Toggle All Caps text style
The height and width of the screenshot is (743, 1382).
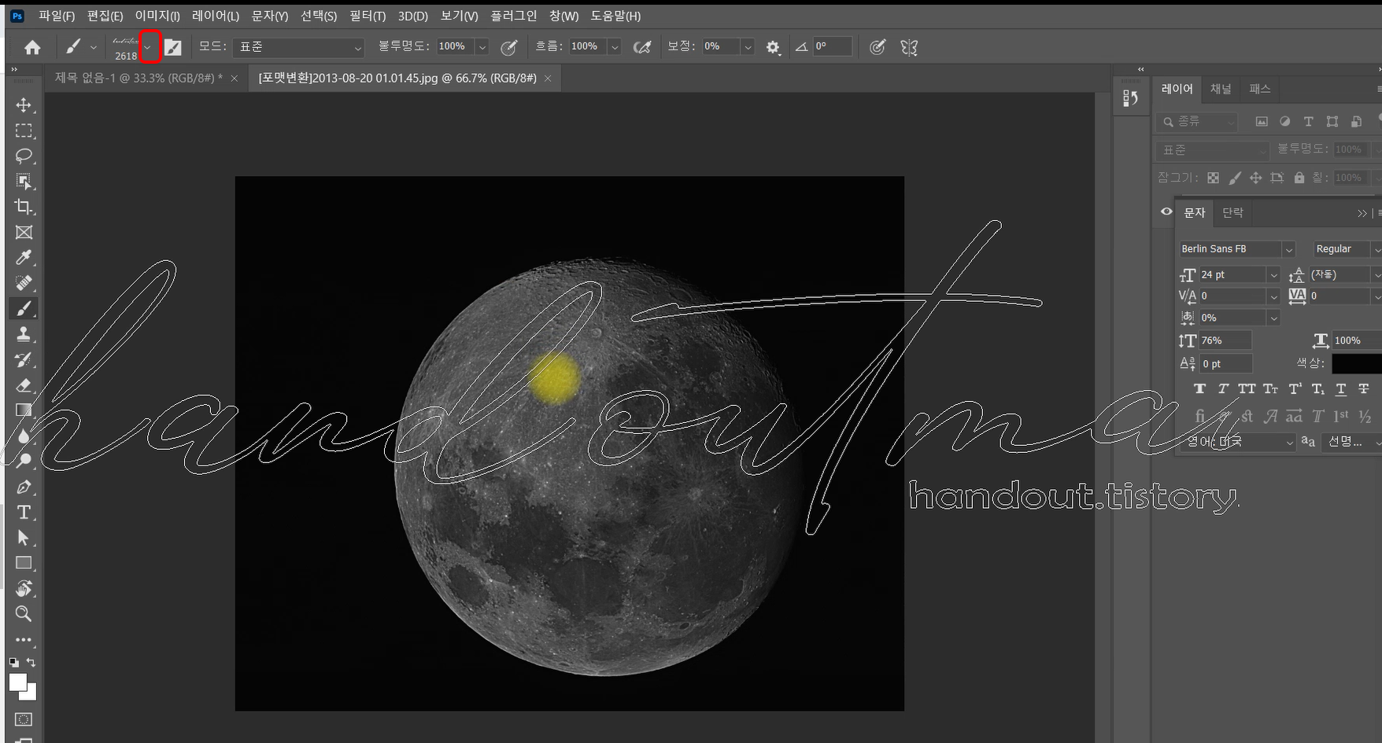[x=1247, y=388]
